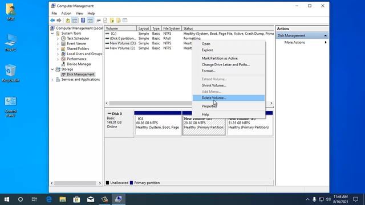Open the volume speaker tray icon
This screenshot has width=365, height=205.
point(328,199)
